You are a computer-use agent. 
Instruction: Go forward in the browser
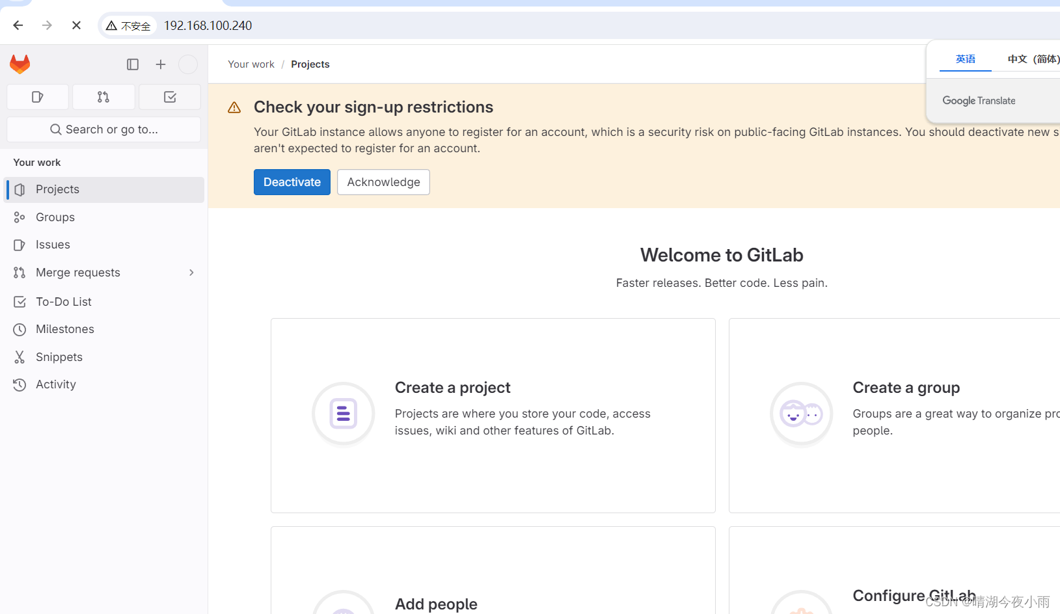pyautogui.click(x=47, y=25)
